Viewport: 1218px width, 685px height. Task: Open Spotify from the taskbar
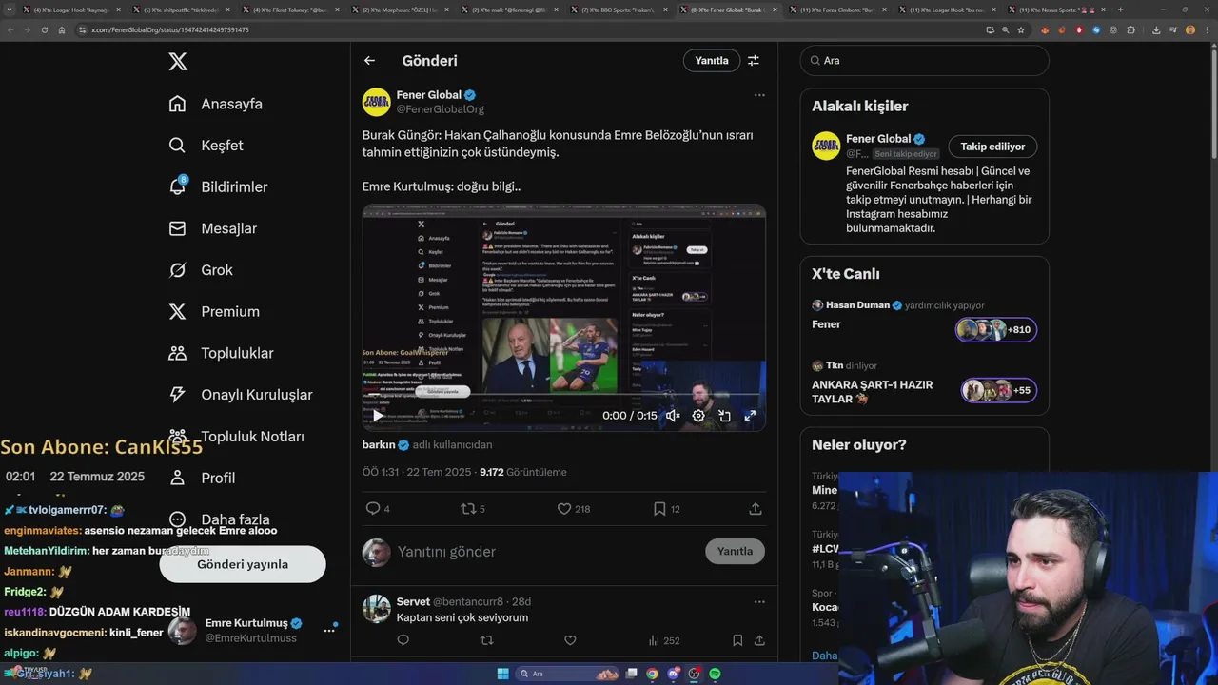point(715,674)
